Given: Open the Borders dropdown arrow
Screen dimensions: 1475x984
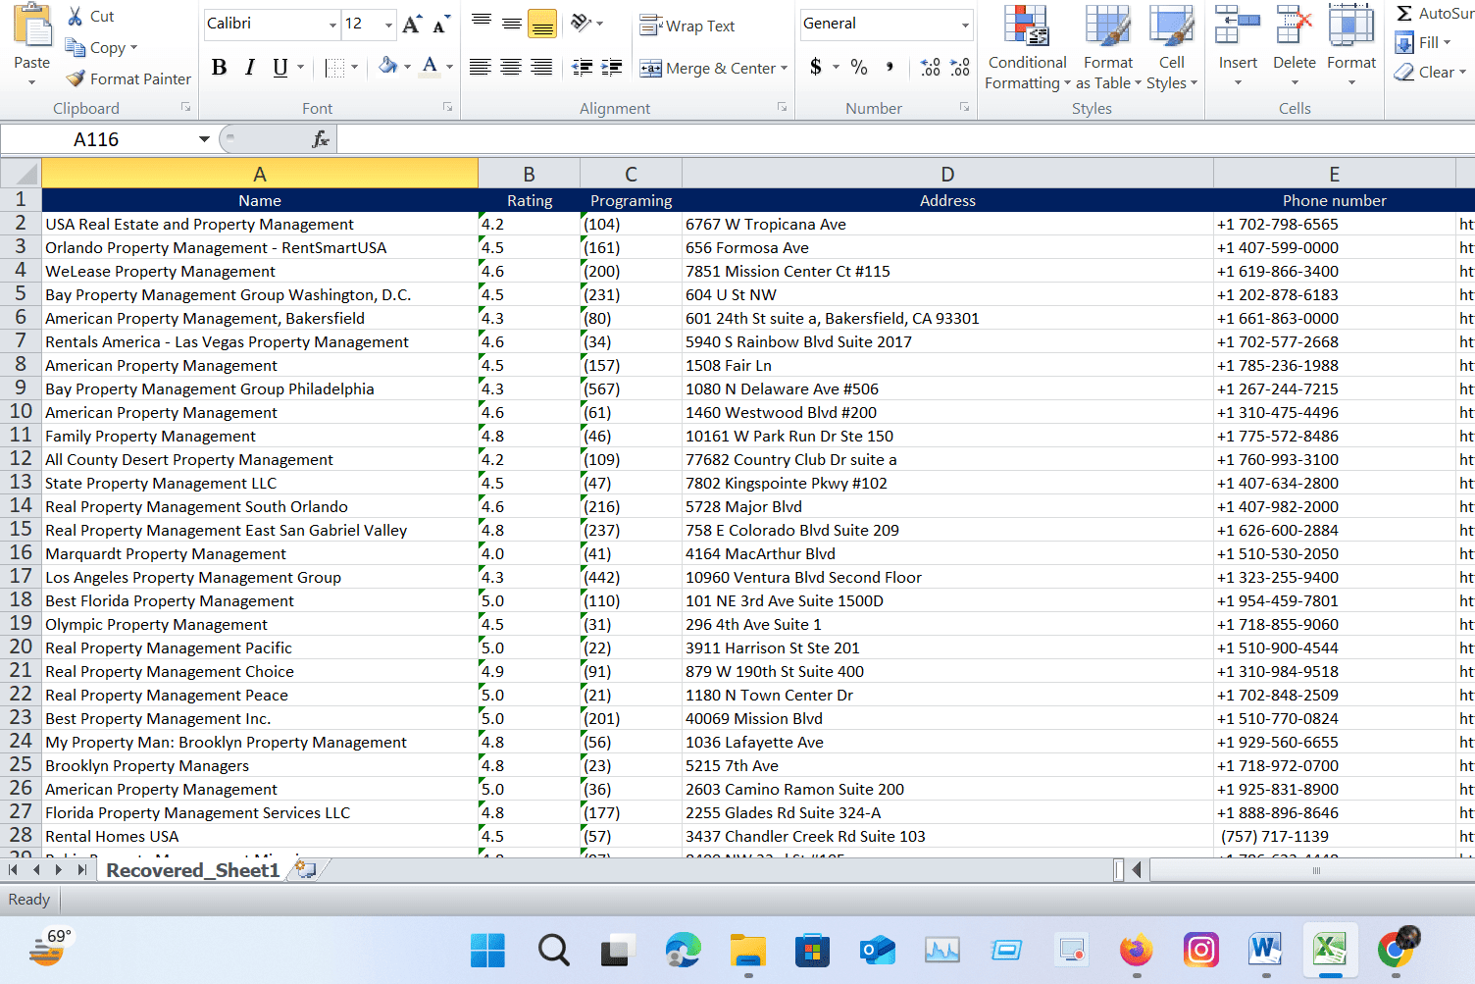Looking at the screenshot, I should (354, 68).
